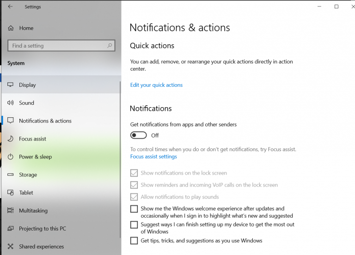Enable Suggest ways to finish setup checkbox
The height and width of the screenshot is (255, 355).
click(134, 225)
